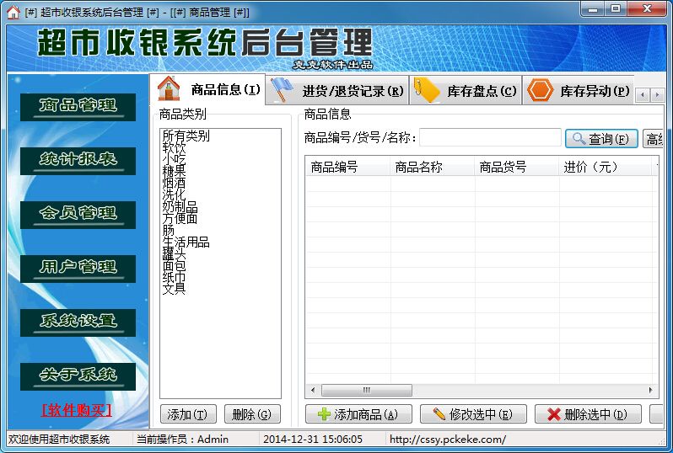The height and width of the screenshot is (453, 673).
Task: Click the pencil 修改选中 button
Action: pyautogui.click(x=473, y=414)
